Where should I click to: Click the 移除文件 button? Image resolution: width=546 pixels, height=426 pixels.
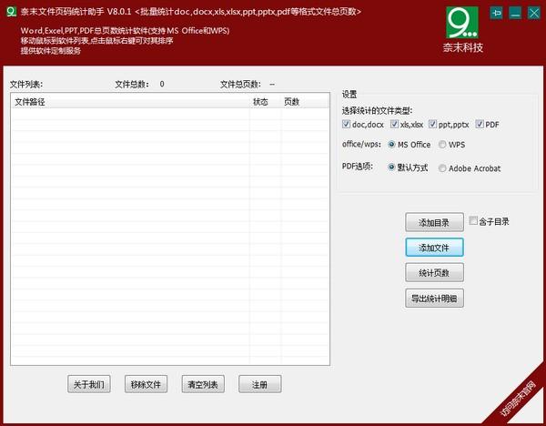(x=146, y=384)
